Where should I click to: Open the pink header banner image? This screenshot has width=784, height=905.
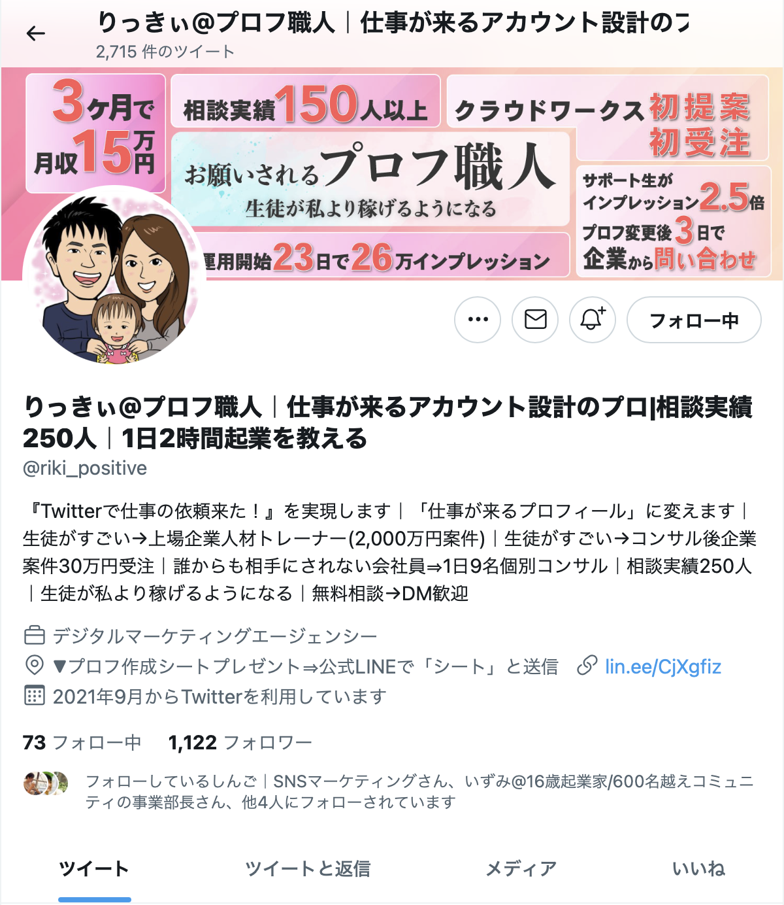click(392, 174)
